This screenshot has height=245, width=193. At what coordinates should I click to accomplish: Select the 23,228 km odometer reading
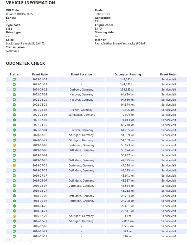128,201
